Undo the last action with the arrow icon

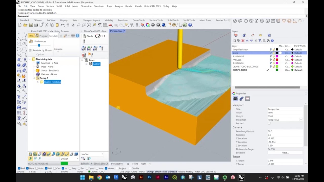62,25
